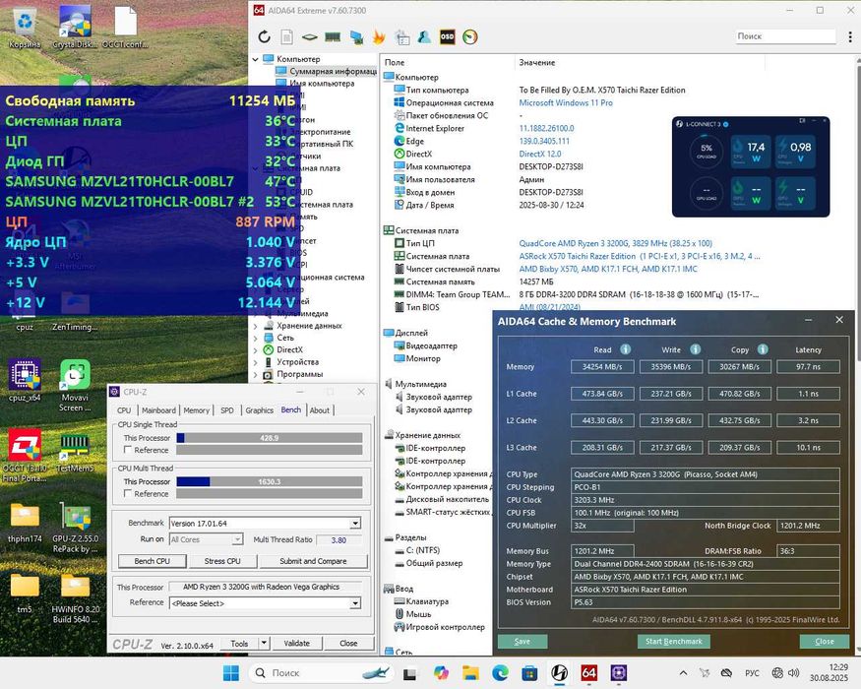This screenshot has height=689, width=861.
Task: Expand the DirectX tree node
Action: [x=255, y=350]
